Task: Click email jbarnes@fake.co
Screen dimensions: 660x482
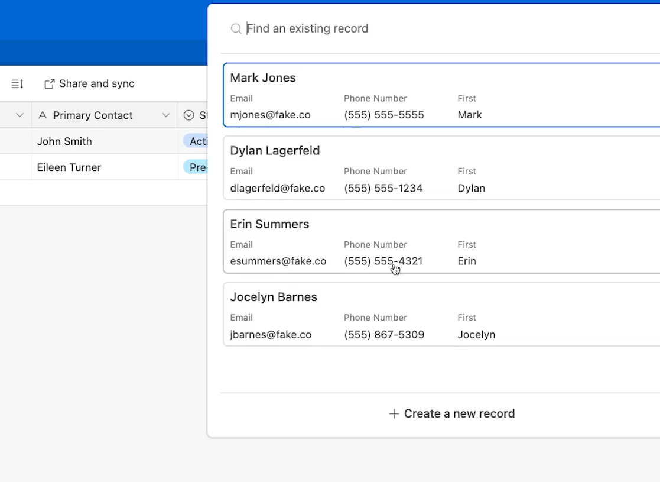Action: [271, 335]
